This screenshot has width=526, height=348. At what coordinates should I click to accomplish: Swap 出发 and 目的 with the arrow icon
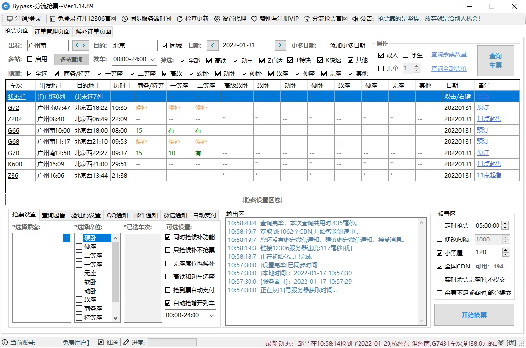pyautogui.click(x=82, y=45)
